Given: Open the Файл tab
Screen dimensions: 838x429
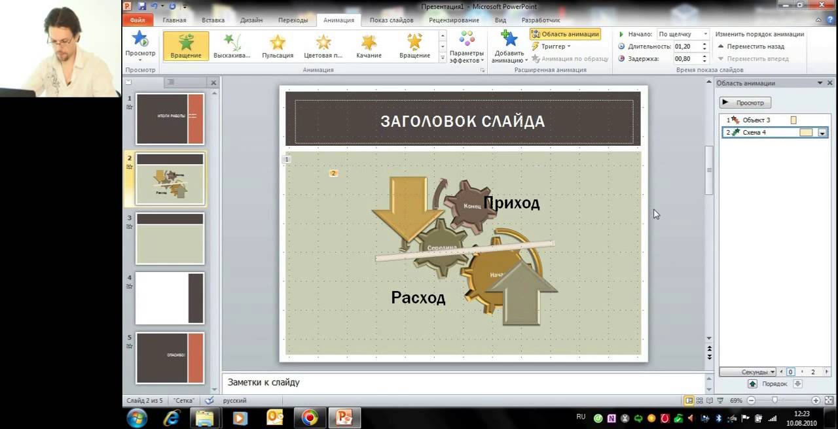Looking at the screenshot, I should (137, 20).
